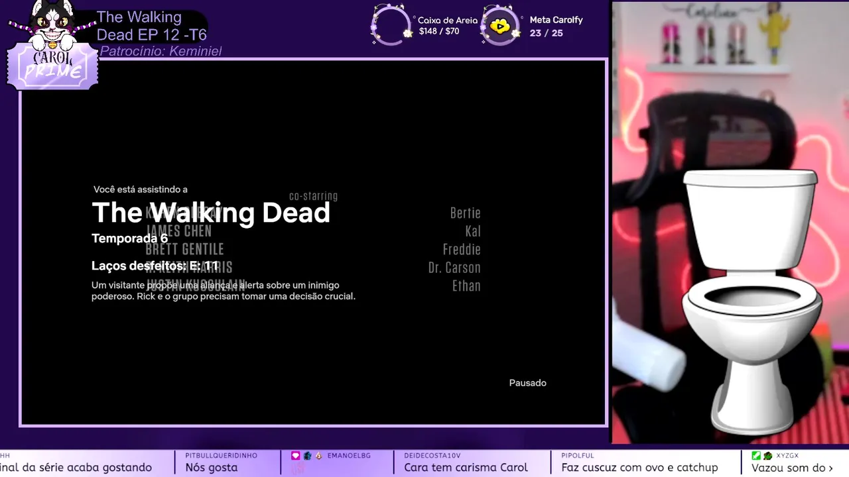
Task: Click the yellow cloud play icon
Action: (x=500, y=26)
